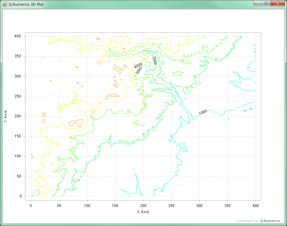Image resolution: width=287 pixels, height=226 pixels.
Task: Click the 2000 contour label
Action: point(155,60)
